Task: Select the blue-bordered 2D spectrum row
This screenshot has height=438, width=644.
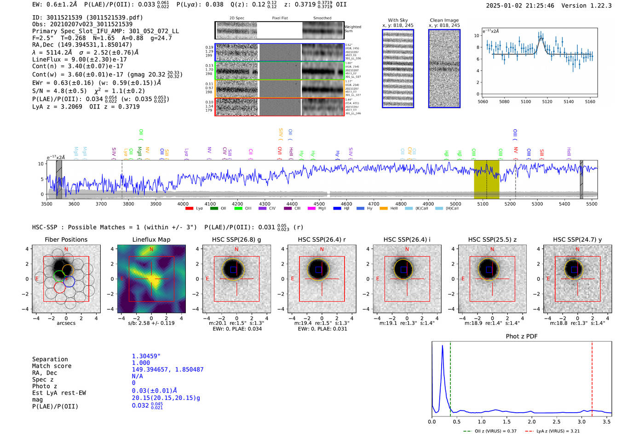Action: point(280,52)
